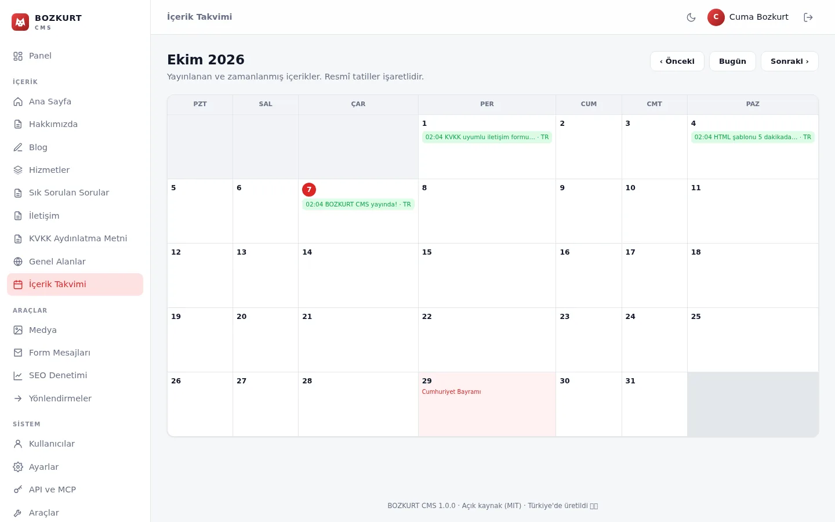The image size is (835, 522).
Task: Open the API ve MCP key icon
Action: pyautogui.click(x=18, y=490)
